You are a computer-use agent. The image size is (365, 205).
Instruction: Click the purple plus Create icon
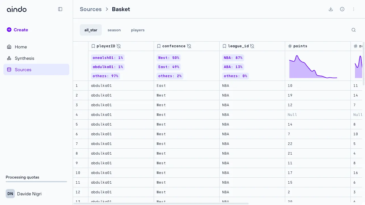click(9, 30)
